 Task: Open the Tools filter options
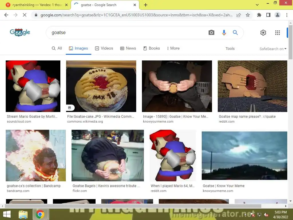[x=230, y=48]
